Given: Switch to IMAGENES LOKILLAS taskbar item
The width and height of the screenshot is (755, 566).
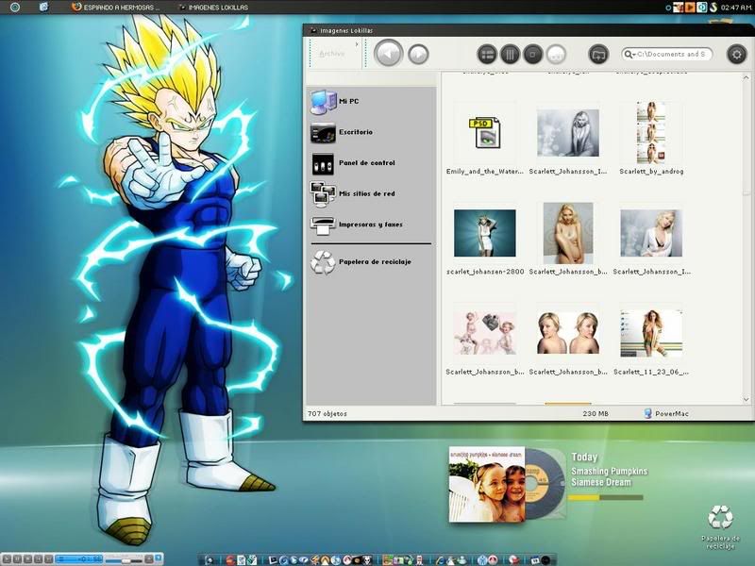Looking at the screenshot, I should pyautogui.click(x=213, y=8).
